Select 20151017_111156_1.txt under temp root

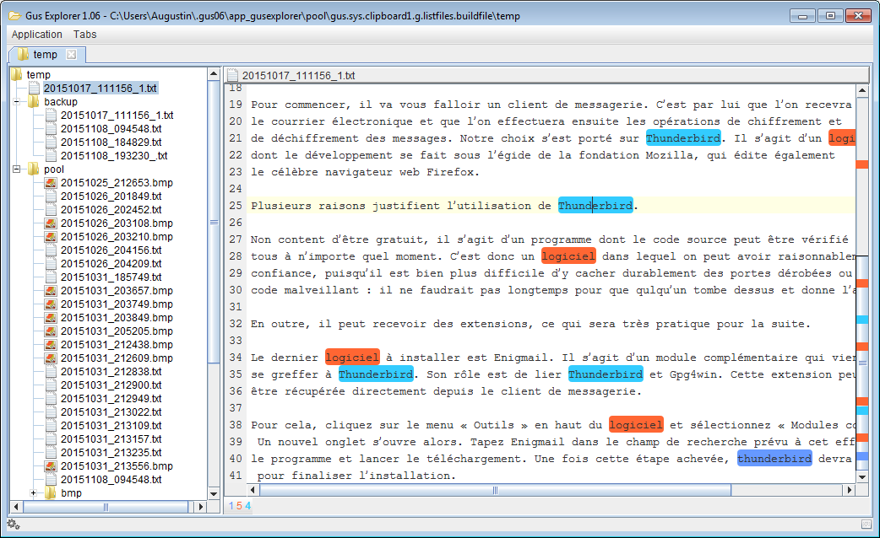point(100,88)
